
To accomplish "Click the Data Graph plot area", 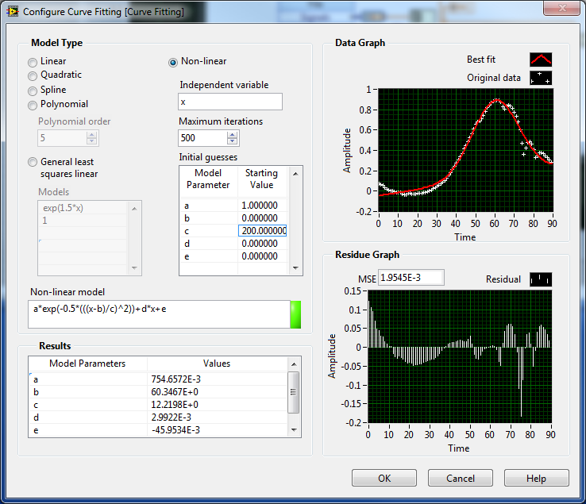I will [465, 150].
